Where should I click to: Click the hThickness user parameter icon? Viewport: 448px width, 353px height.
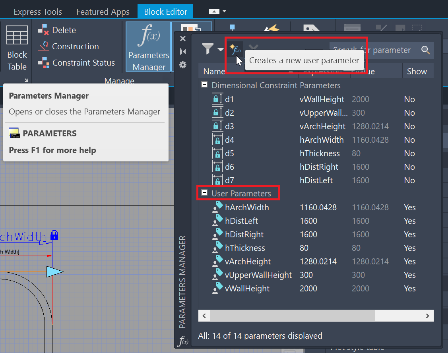pos(217,248)
